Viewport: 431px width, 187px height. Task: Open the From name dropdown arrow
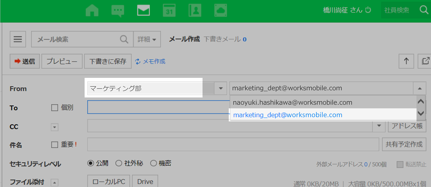pos(221,88)
